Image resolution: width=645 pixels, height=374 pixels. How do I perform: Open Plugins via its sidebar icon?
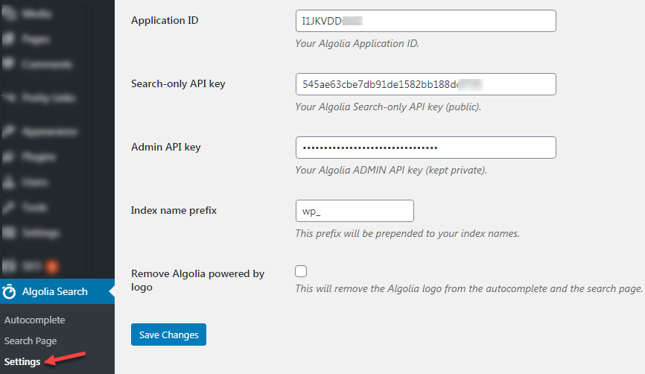(10, 156)
